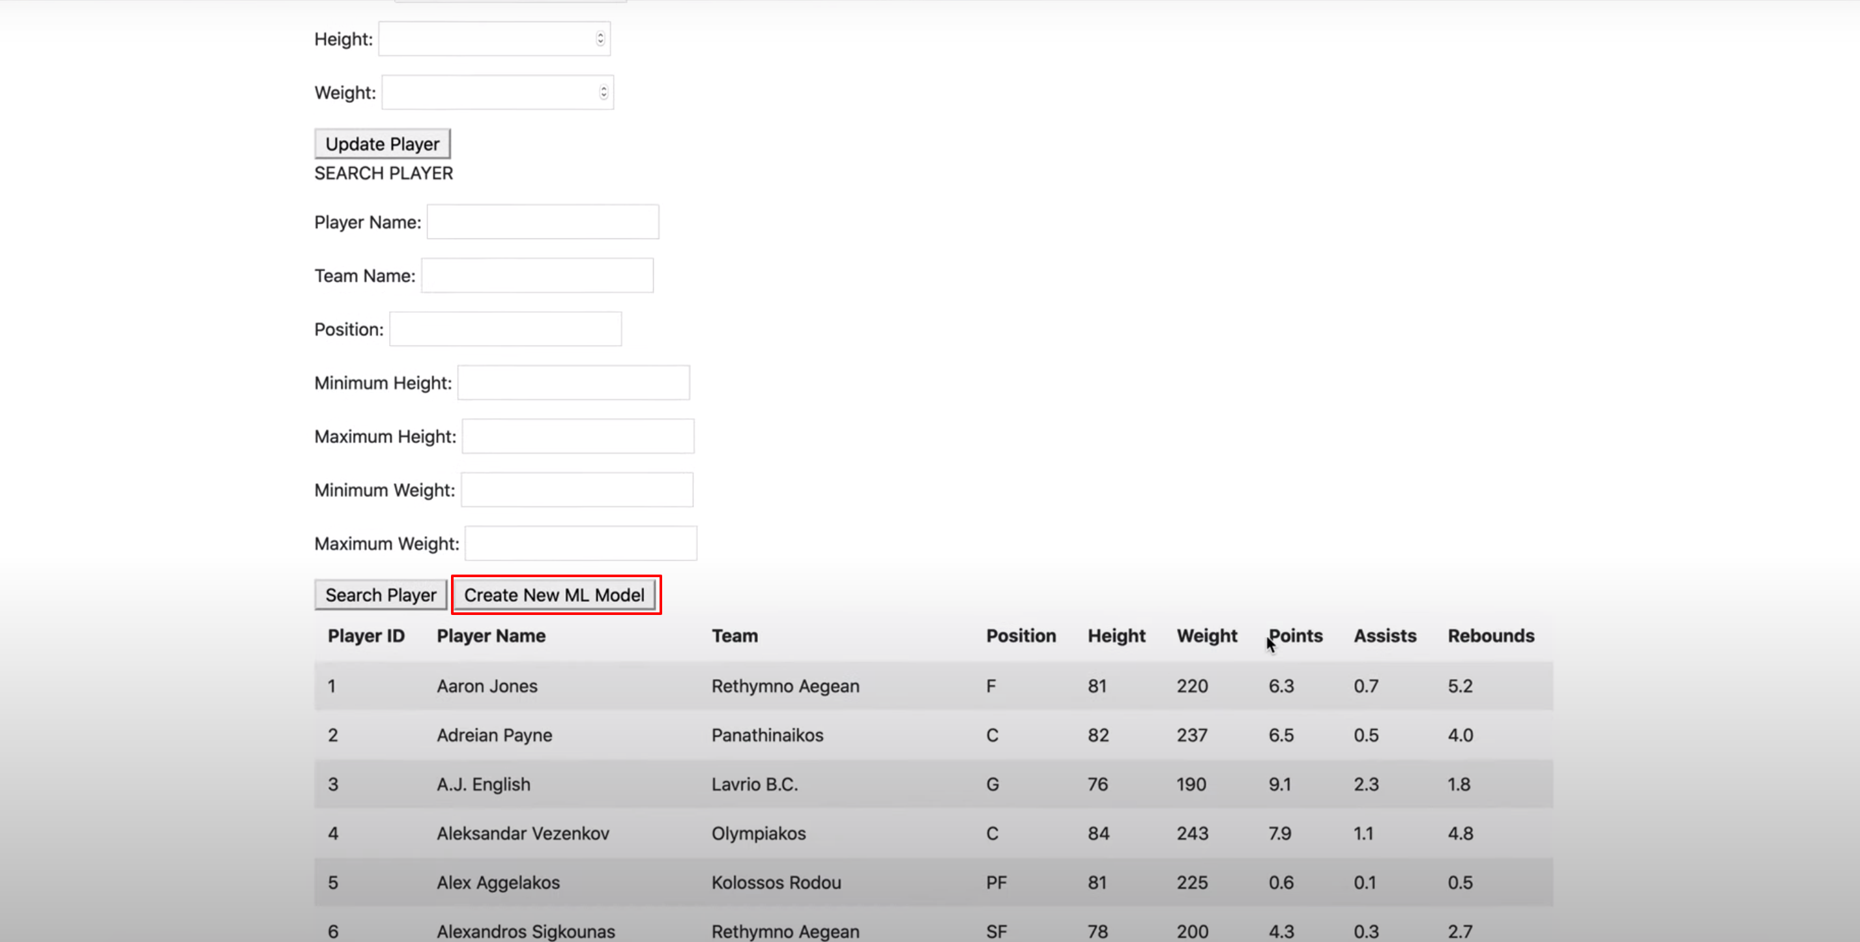Focus the Team Name search field
Image resolution: width=1860 pixels, height=942 pixels.
(x=537, y=276)
